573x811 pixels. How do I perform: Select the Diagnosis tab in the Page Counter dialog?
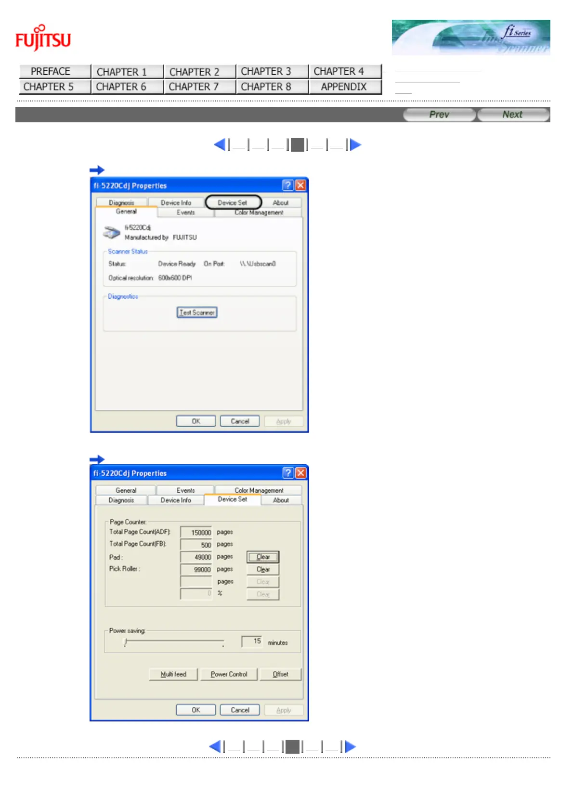(x=121, y=500)
